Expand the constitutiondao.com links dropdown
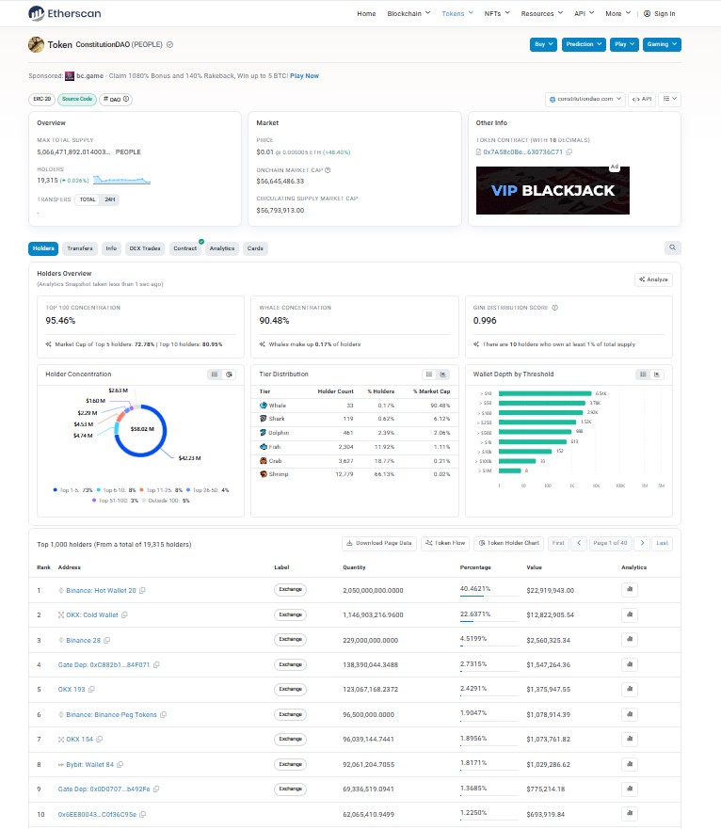721x829 pixels. (x=585, y=99)
